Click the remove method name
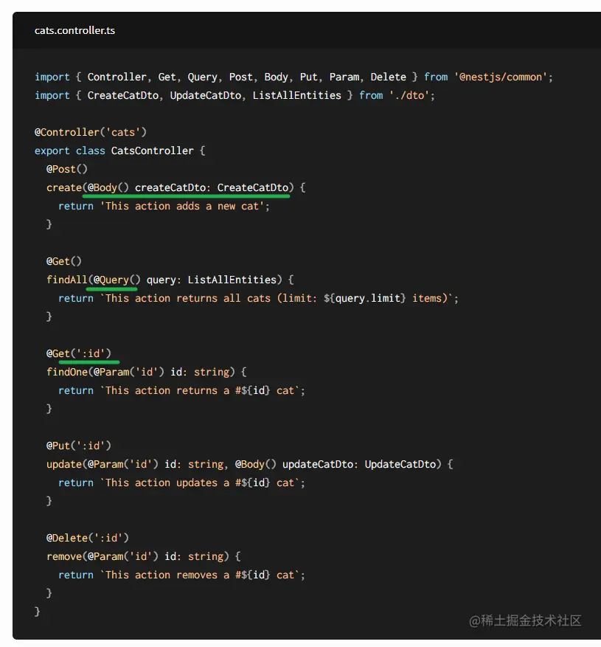Image resolution: width=601 pixels, height=647 pixels. (64, 557)
